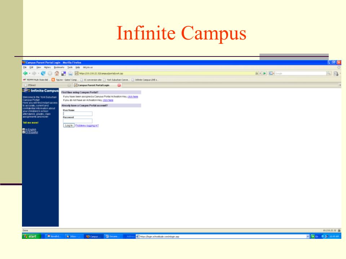Open the PEPPM Multi-State Bid bookmark
Screen dimensions: 346x259
click(x=36, y=80)
